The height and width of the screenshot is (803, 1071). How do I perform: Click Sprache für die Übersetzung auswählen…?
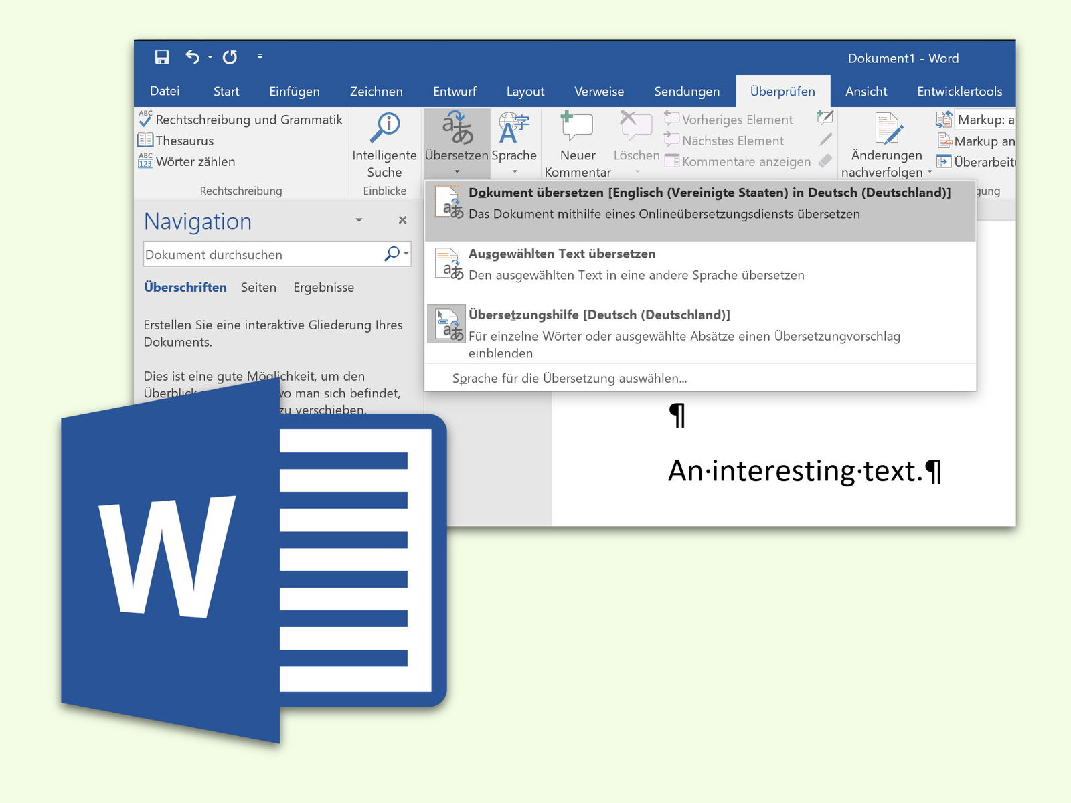point(569,378)
